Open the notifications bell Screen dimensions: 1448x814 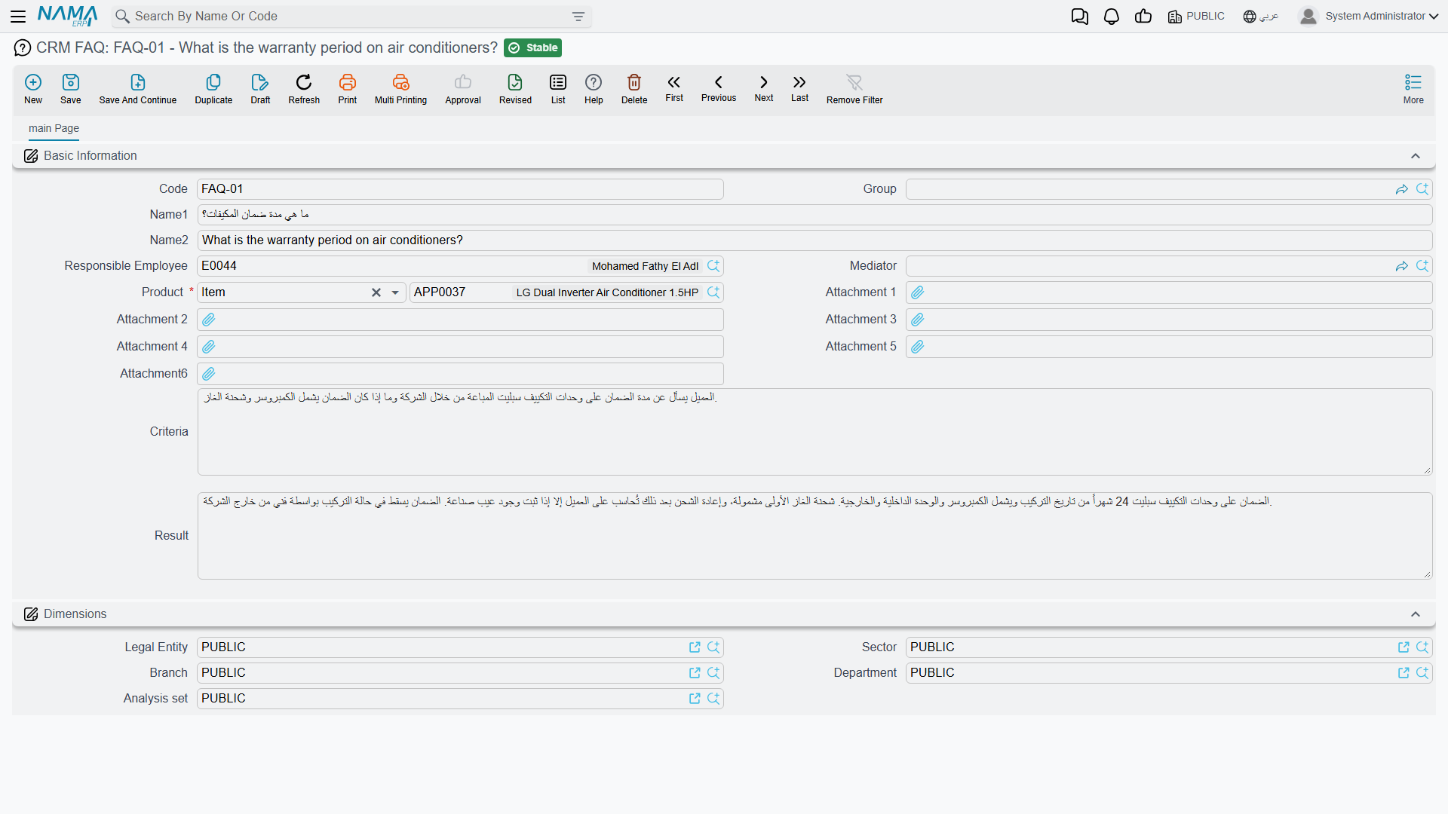[1111, 17]
